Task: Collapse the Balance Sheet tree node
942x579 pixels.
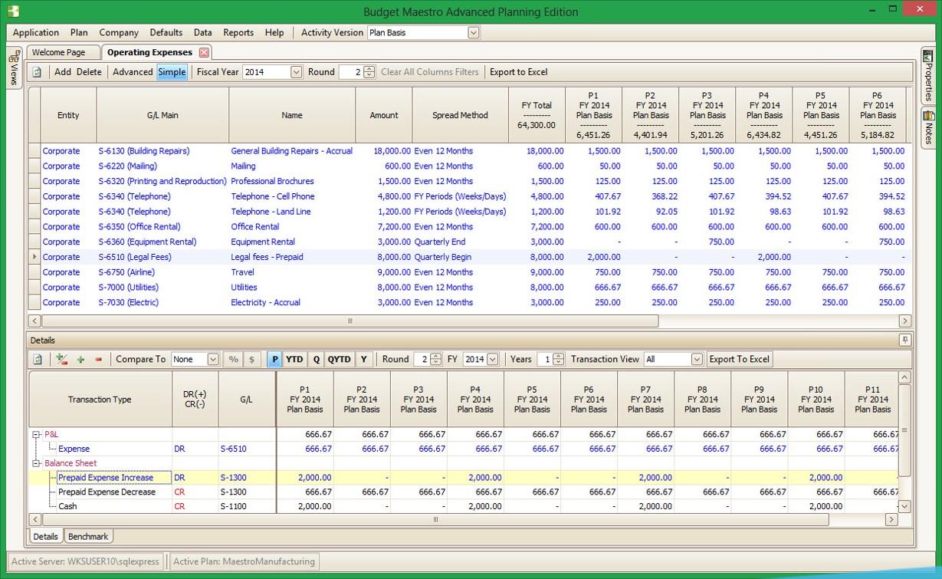Action: click(x=36, y=463)
